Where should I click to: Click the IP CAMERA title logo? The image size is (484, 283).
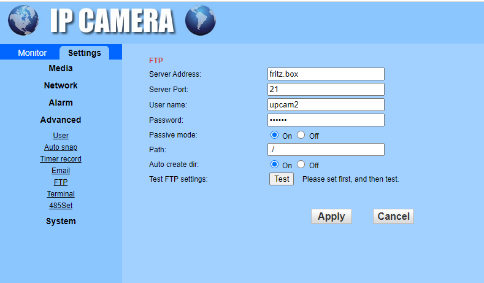112,20
